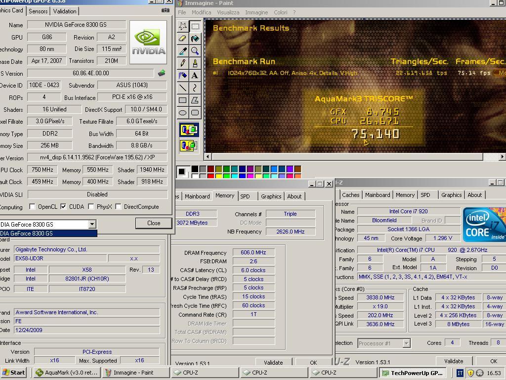Viewport: 506px width, 380px height.
Task: Switch to Immagine - Paint taskbar button
Action: (136, 373)
